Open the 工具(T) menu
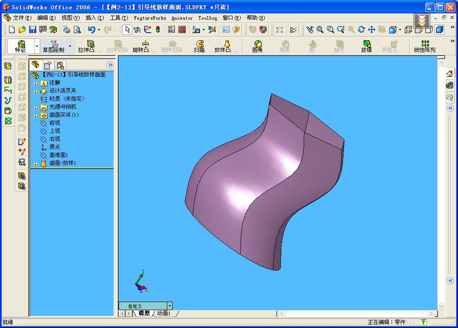Screen dimensions: 458x328 tap(119, 18)
